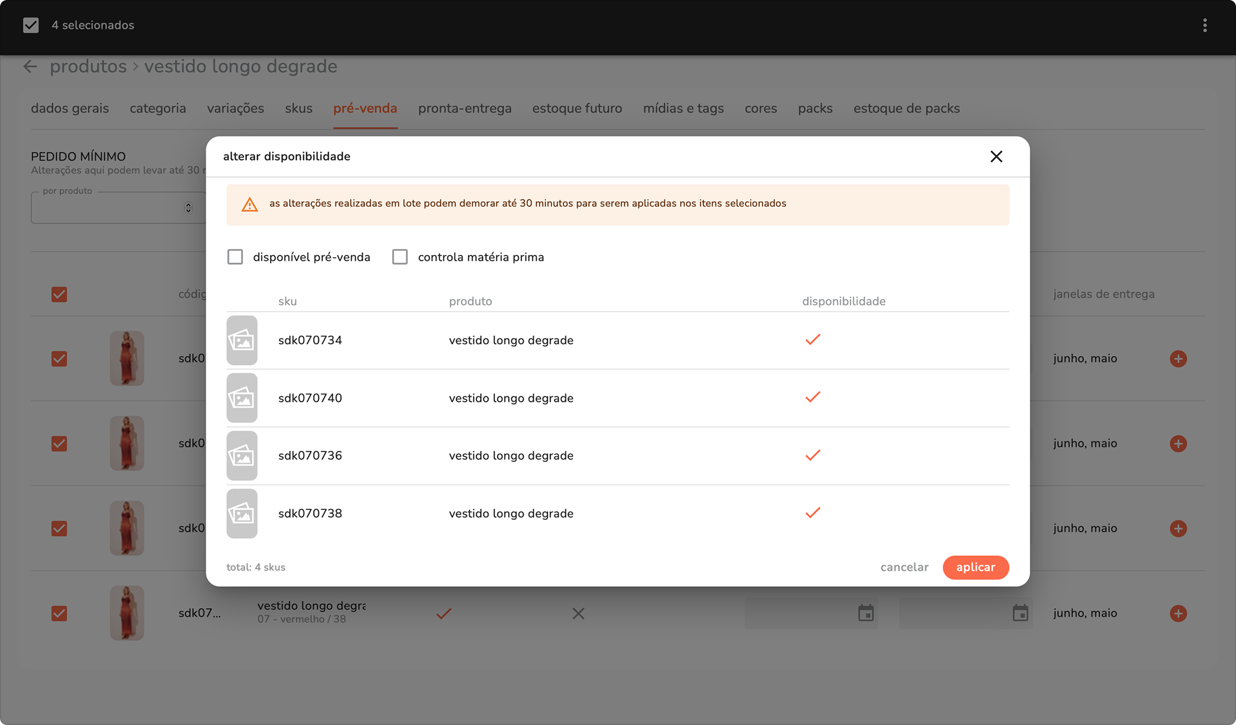
Task: Open the second calendar date field in bottom row
Action: pyautogui.click(x=1019, y=613)
